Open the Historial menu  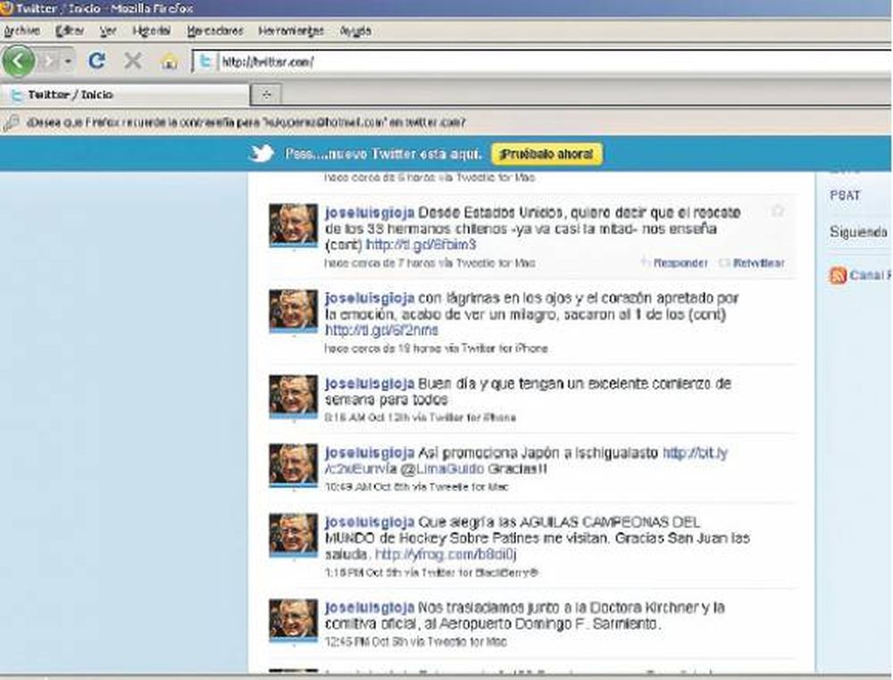click(152, 30)
